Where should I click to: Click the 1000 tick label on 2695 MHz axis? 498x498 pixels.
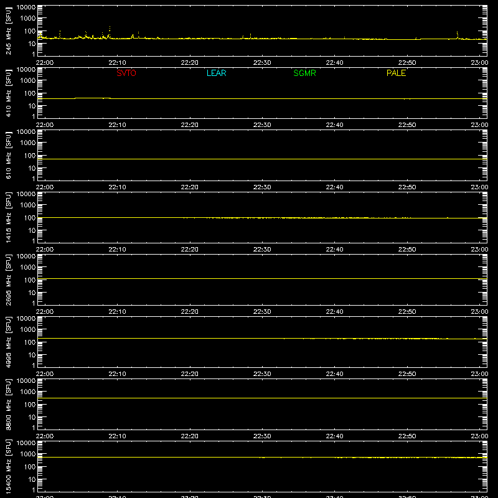[x=28, y=267]
